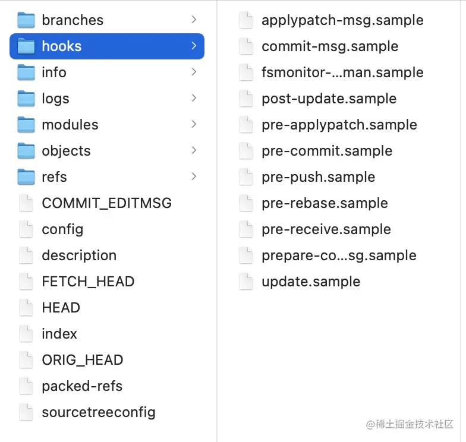Click the refs folder icon
The width and height of the screenshot is (466, 442).
tap(26, 177)
